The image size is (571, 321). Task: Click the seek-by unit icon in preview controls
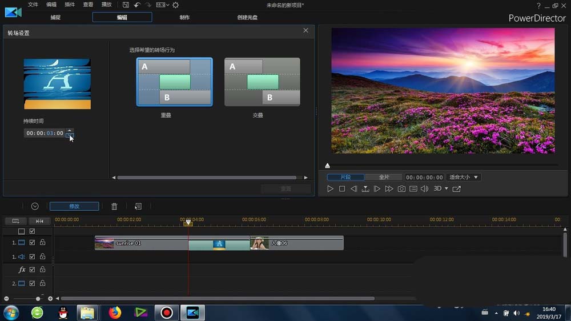point(365,188)
